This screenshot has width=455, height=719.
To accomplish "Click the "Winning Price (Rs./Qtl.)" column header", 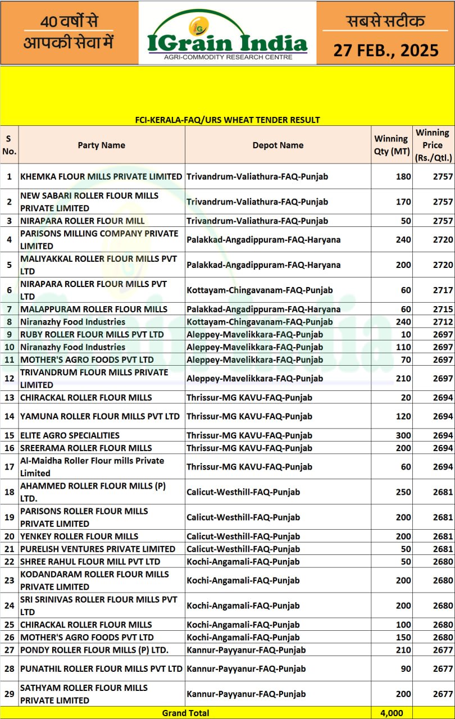I will 433,145.
